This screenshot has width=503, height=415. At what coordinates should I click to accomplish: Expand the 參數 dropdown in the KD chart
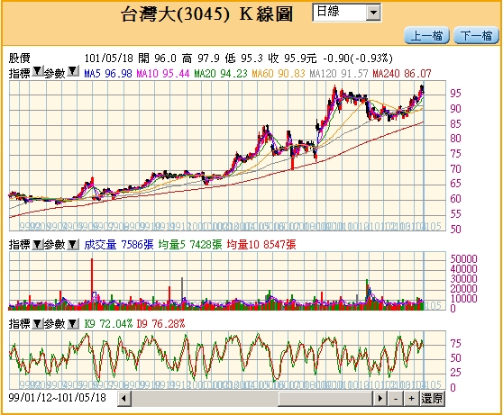(73, 324)
